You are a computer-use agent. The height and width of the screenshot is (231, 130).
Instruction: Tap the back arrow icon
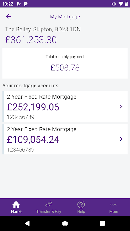click(x=9, y=17)
